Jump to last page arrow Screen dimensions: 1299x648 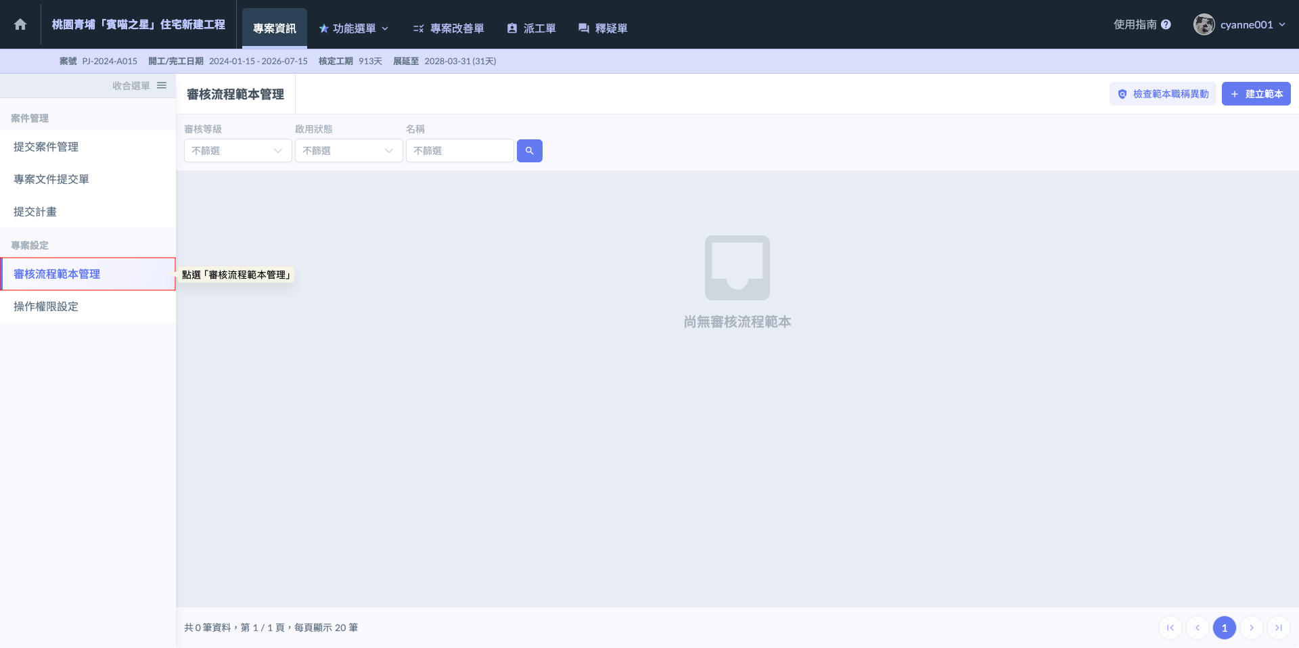point(1279,628)
